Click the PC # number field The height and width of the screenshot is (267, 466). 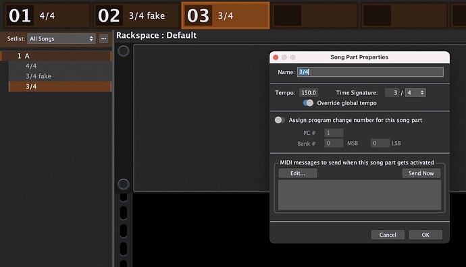point(334,133)
